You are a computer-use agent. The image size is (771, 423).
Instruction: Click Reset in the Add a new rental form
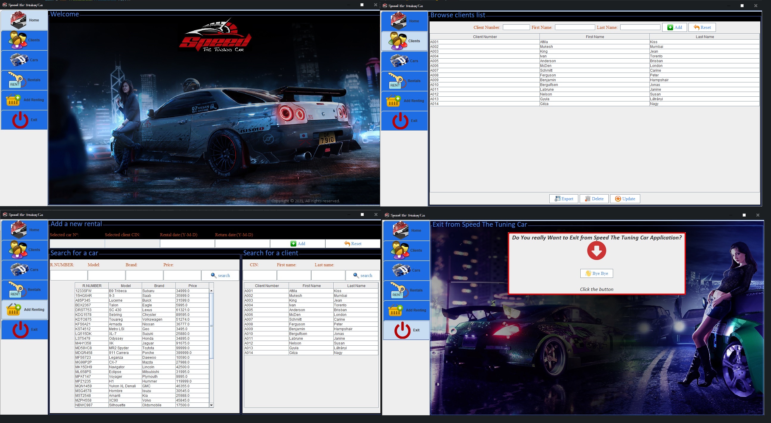pos(352,244)
